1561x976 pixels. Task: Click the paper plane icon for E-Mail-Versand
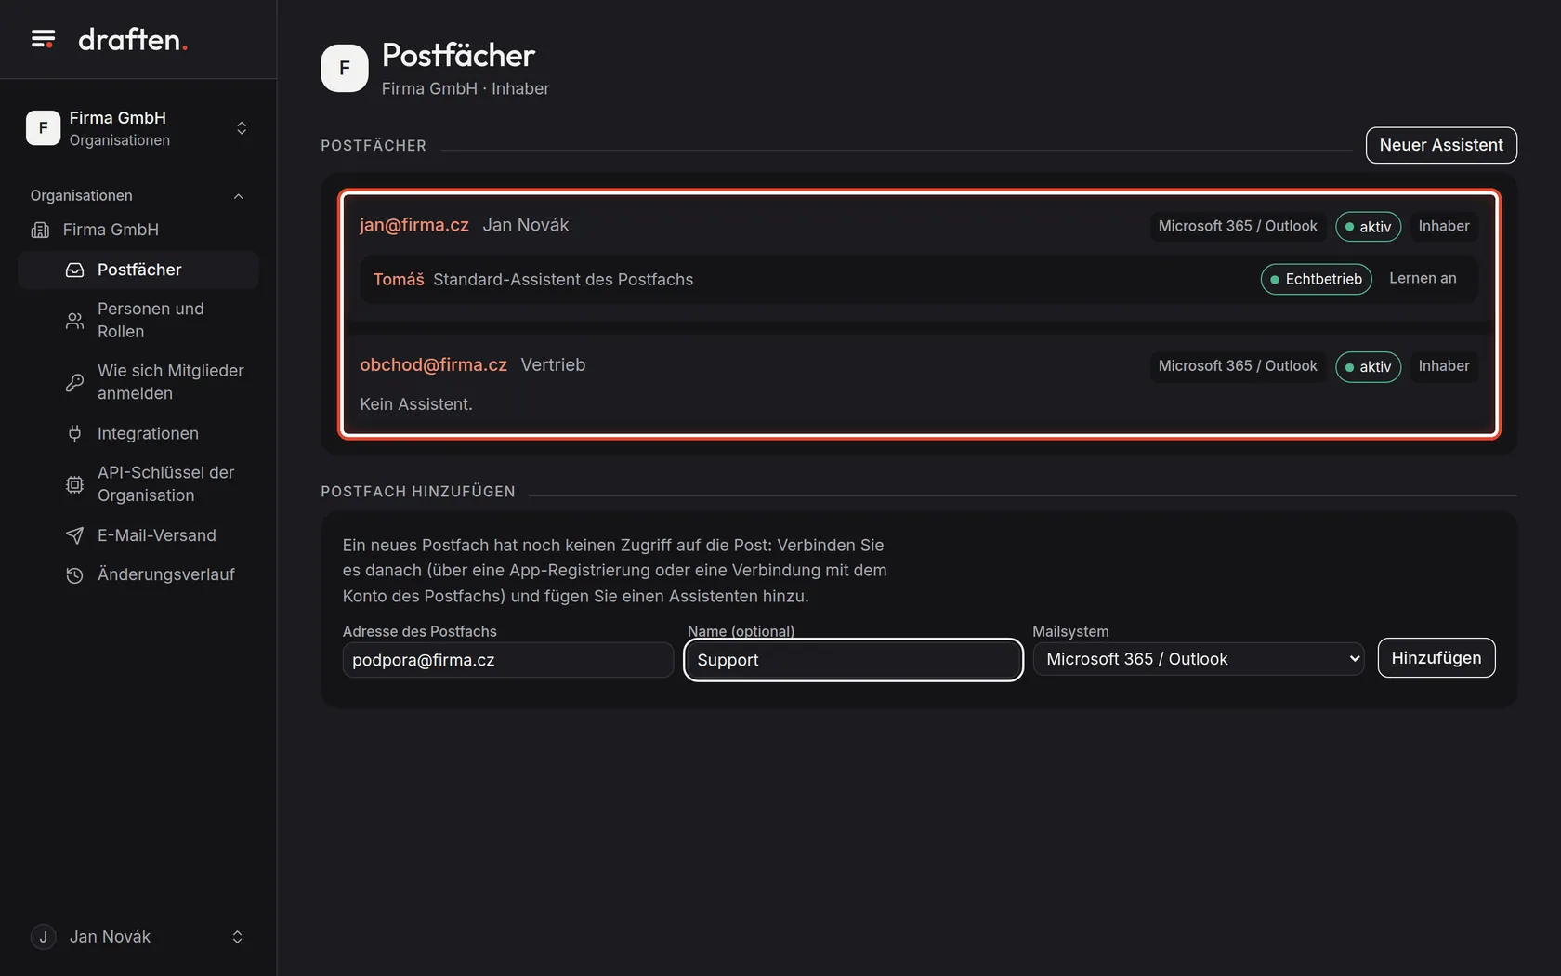[74, 535]
